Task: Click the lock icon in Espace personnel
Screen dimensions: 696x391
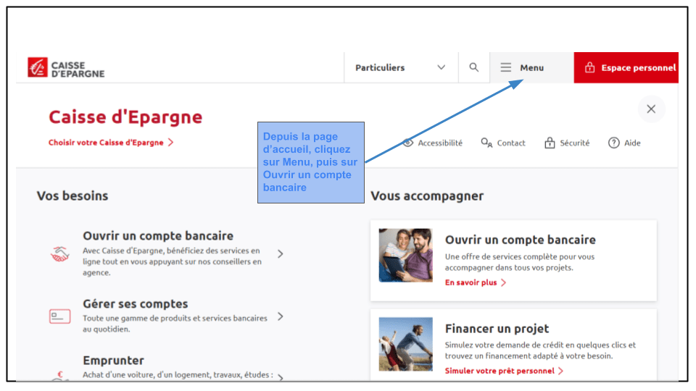Action: tap(589, 67)
